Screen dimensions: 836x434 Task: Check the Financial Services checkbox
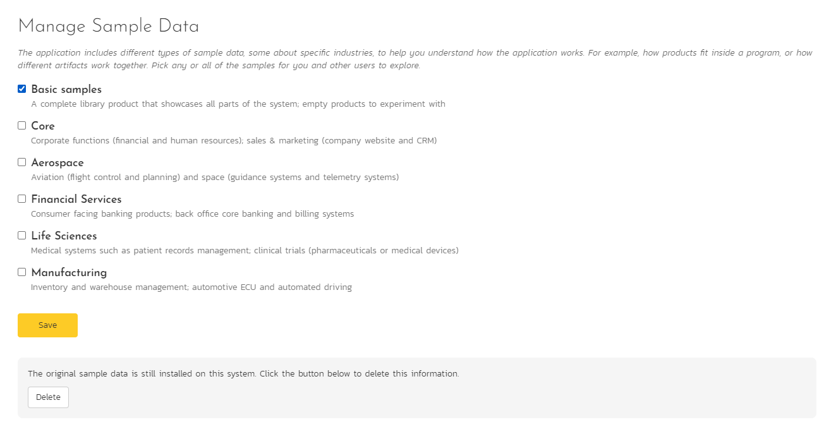(22, 199)
